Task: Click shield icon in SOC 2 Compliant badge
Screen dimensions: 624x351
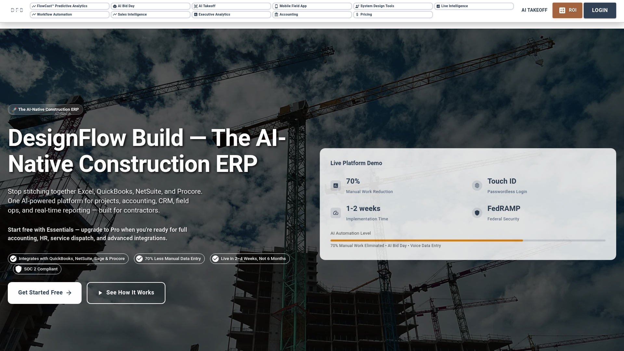Action: click(x=19, y=269)
